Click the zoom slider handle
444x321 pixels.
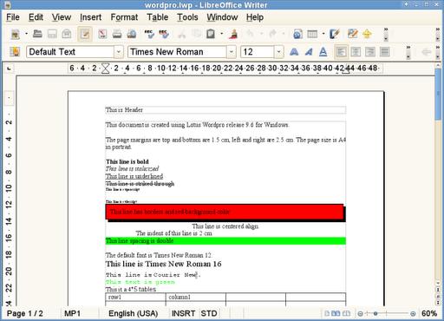[x=375, y=313]
